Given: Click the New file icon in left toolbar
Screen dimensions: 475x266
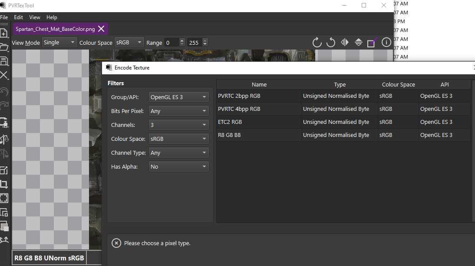Looking at the screenshot, I should point(3,33).
